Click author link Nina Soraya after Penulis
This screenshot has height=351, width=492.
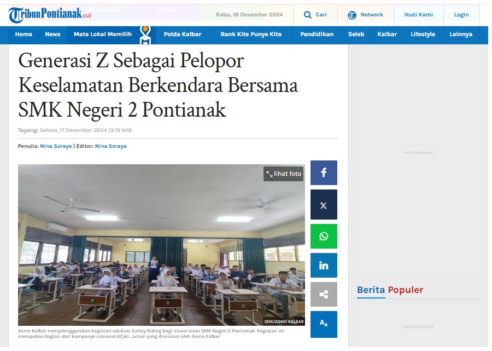click(56, 146)
